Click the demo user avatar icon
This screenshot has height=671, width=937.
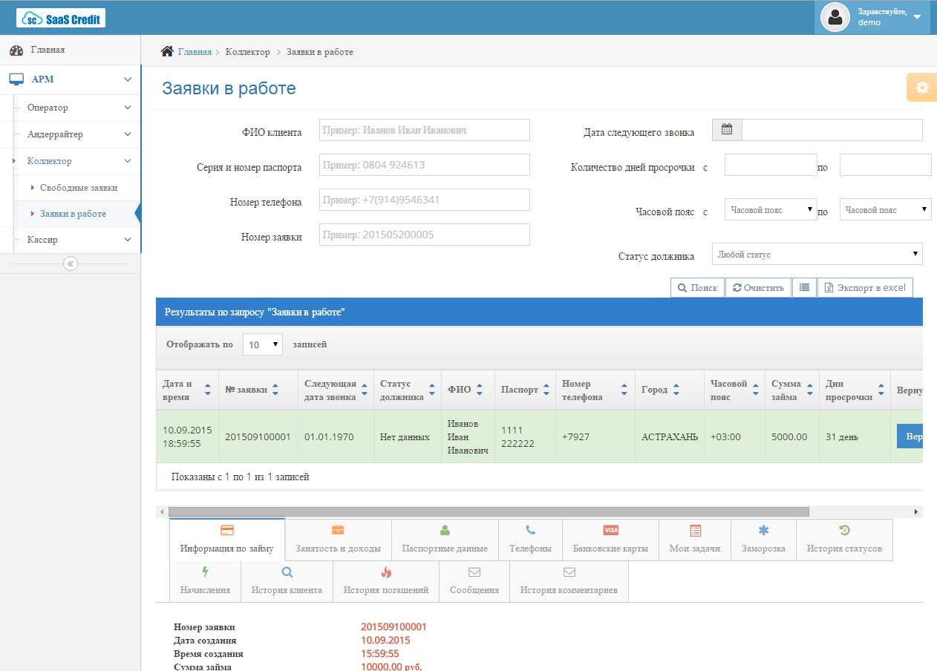tap(835, 17)
